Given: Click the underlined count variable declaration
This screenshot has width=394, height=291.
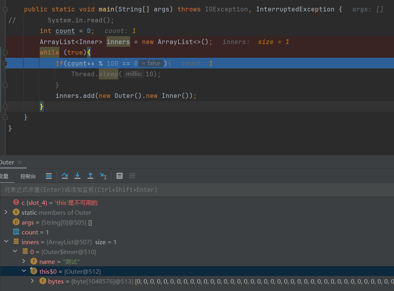Looking at the screenshot, I should [x=65, y=31].
